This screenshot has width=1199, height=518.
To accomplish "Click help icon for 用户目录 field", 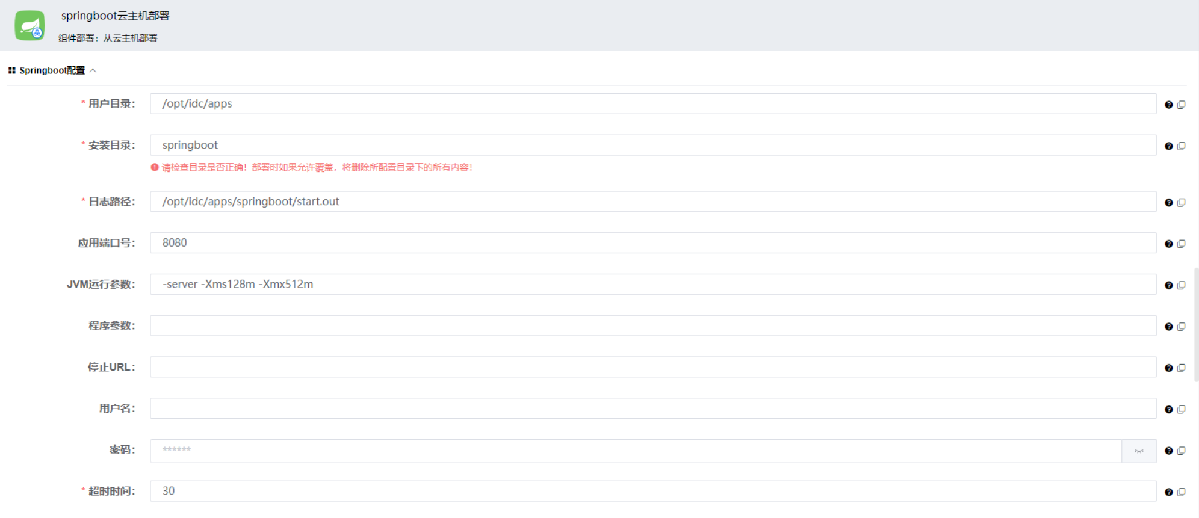I will pos(1168,105).
